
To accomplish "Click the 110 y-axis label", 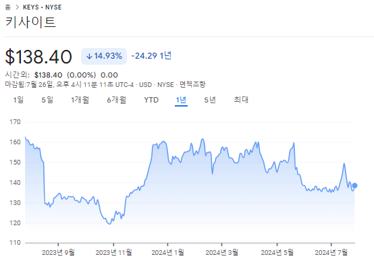I will (x=15, y=243).
